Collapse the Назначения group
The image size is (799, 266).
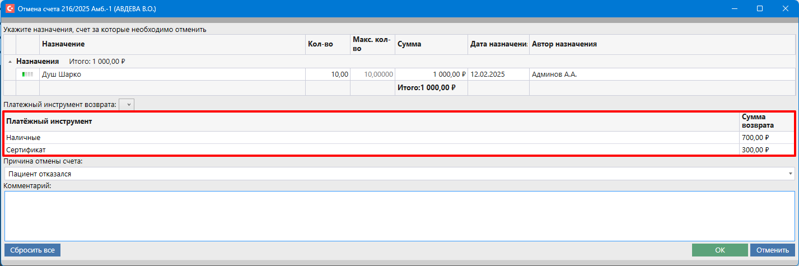pyautogui.click(x=10, y=62)
